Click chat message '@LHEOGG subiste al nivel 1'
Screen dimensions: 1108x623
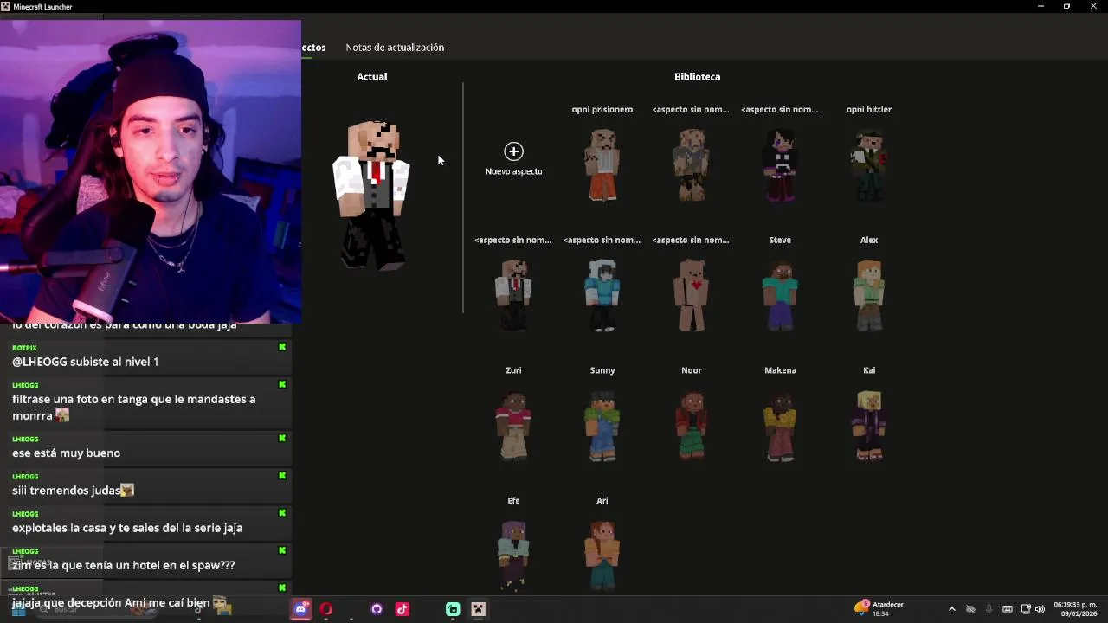pos(86,362)
